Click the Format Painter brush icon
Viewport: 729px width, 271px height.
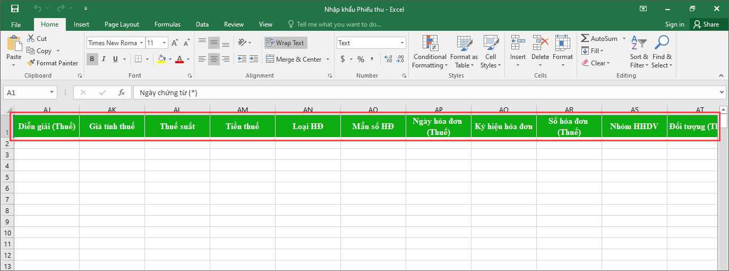[x=31, y=63]
